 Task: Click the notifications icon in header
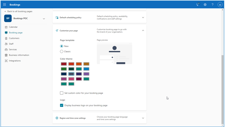click(x=198, y=5)
